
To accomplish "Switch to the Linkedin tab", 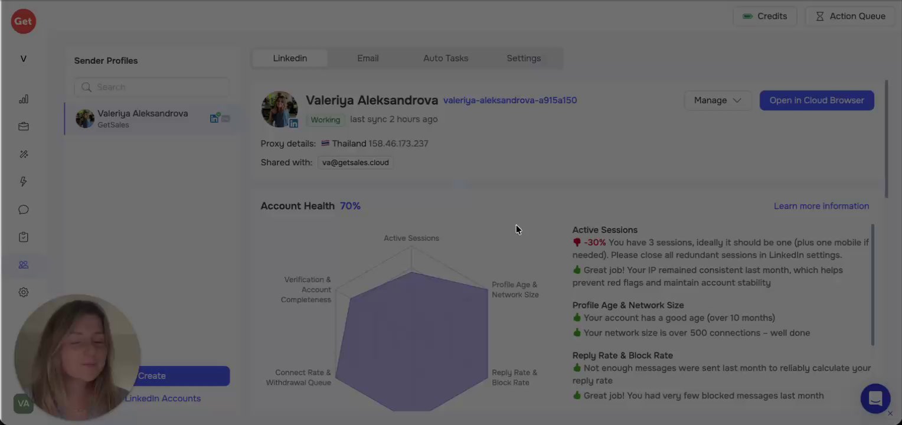I will 290,58.
